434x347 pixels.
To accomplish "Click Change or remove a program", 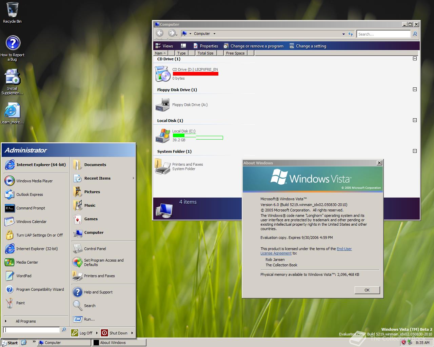I will [254, 46].
